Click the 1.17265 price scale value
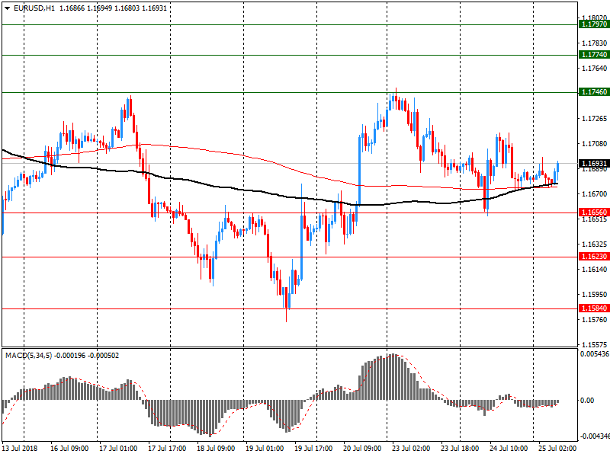Screen dimensions: 610x457 (x=595, y=119)
